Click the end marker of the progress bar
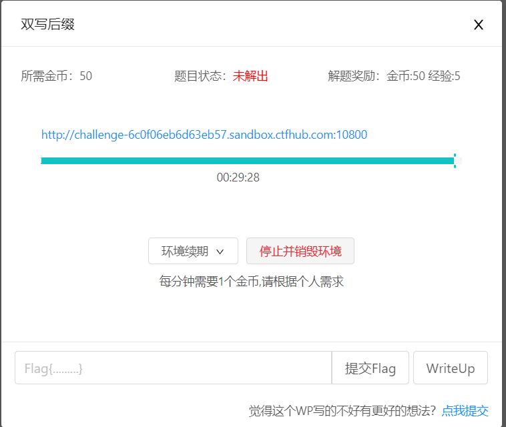 tap(455, 161)
